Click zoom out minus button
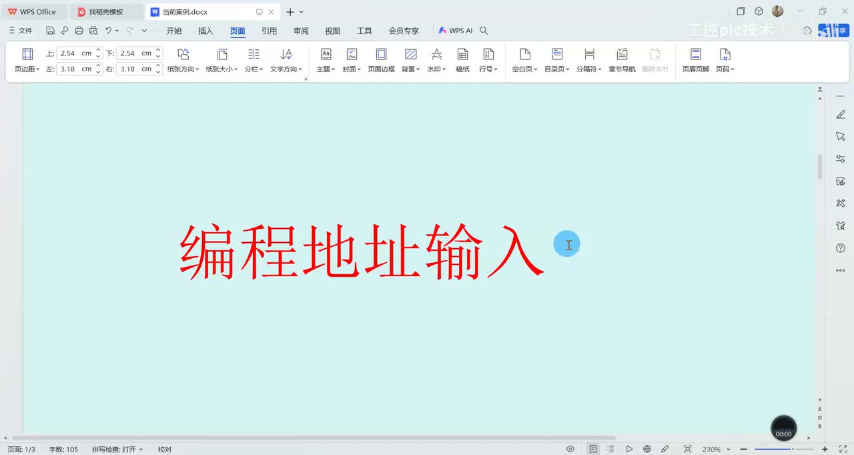The width and height of the screenshot is (854, 455). point(744,449)
